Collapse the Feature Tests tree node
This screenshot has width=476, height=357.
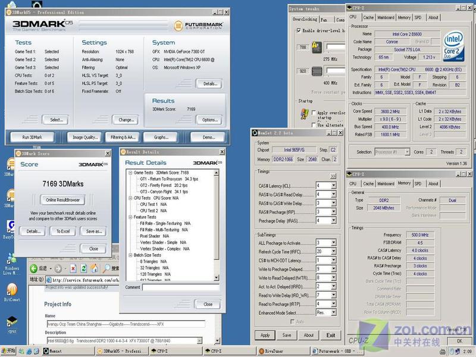point(130,217)
